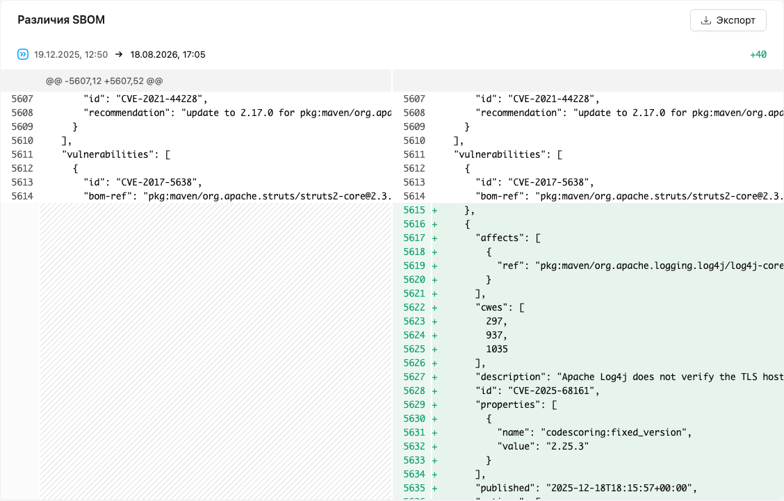784x501 pixels.
Task: Click line number 5615 in added lines
Action: point(414,210)
